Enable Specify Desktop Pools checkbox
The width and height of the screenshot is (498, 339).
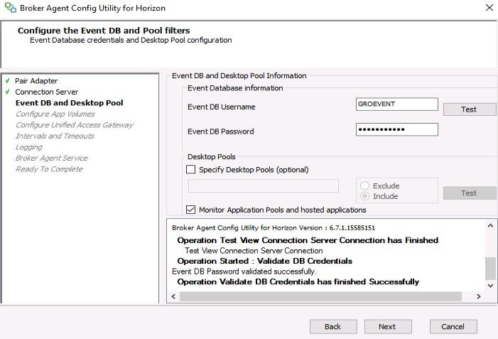coord(190,169)
